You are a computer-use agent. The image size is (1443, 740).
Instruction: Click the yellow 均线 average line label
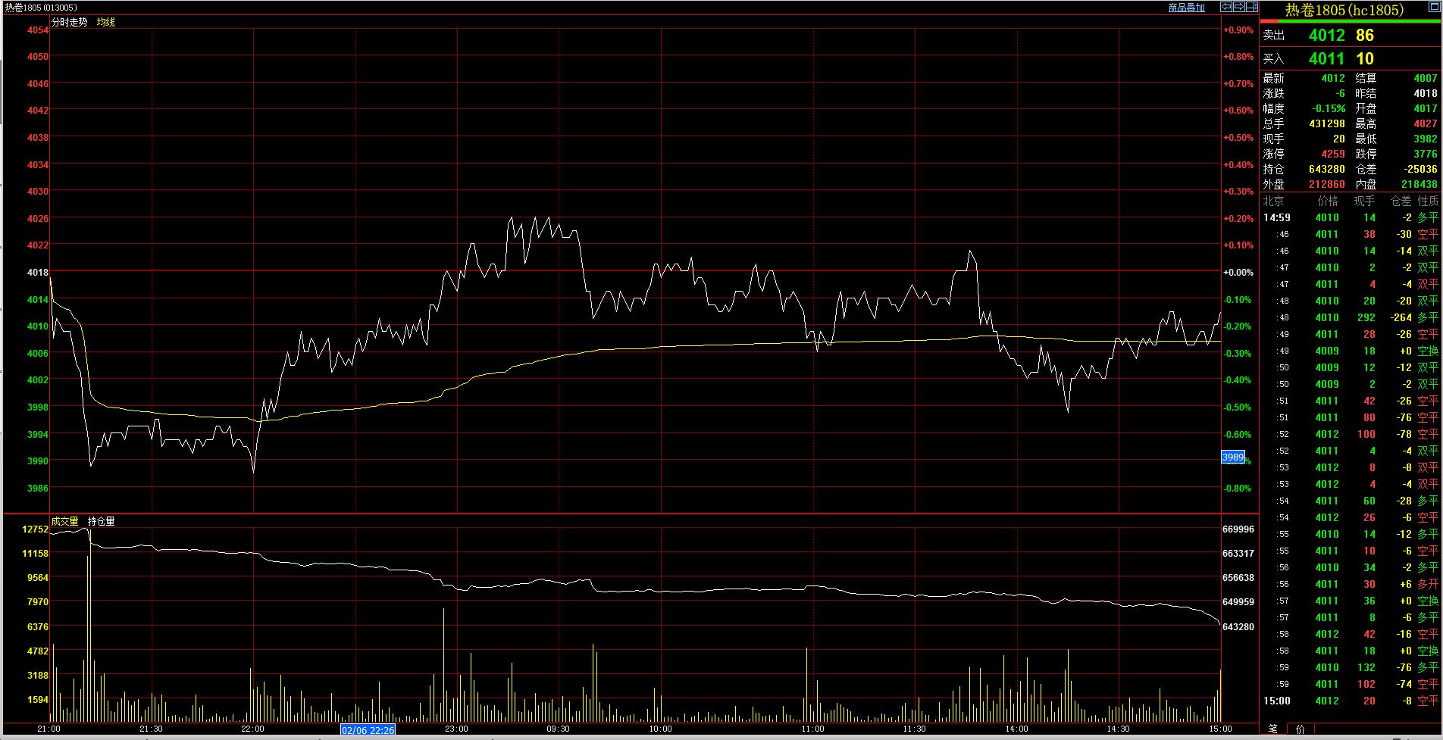point(105,22)
